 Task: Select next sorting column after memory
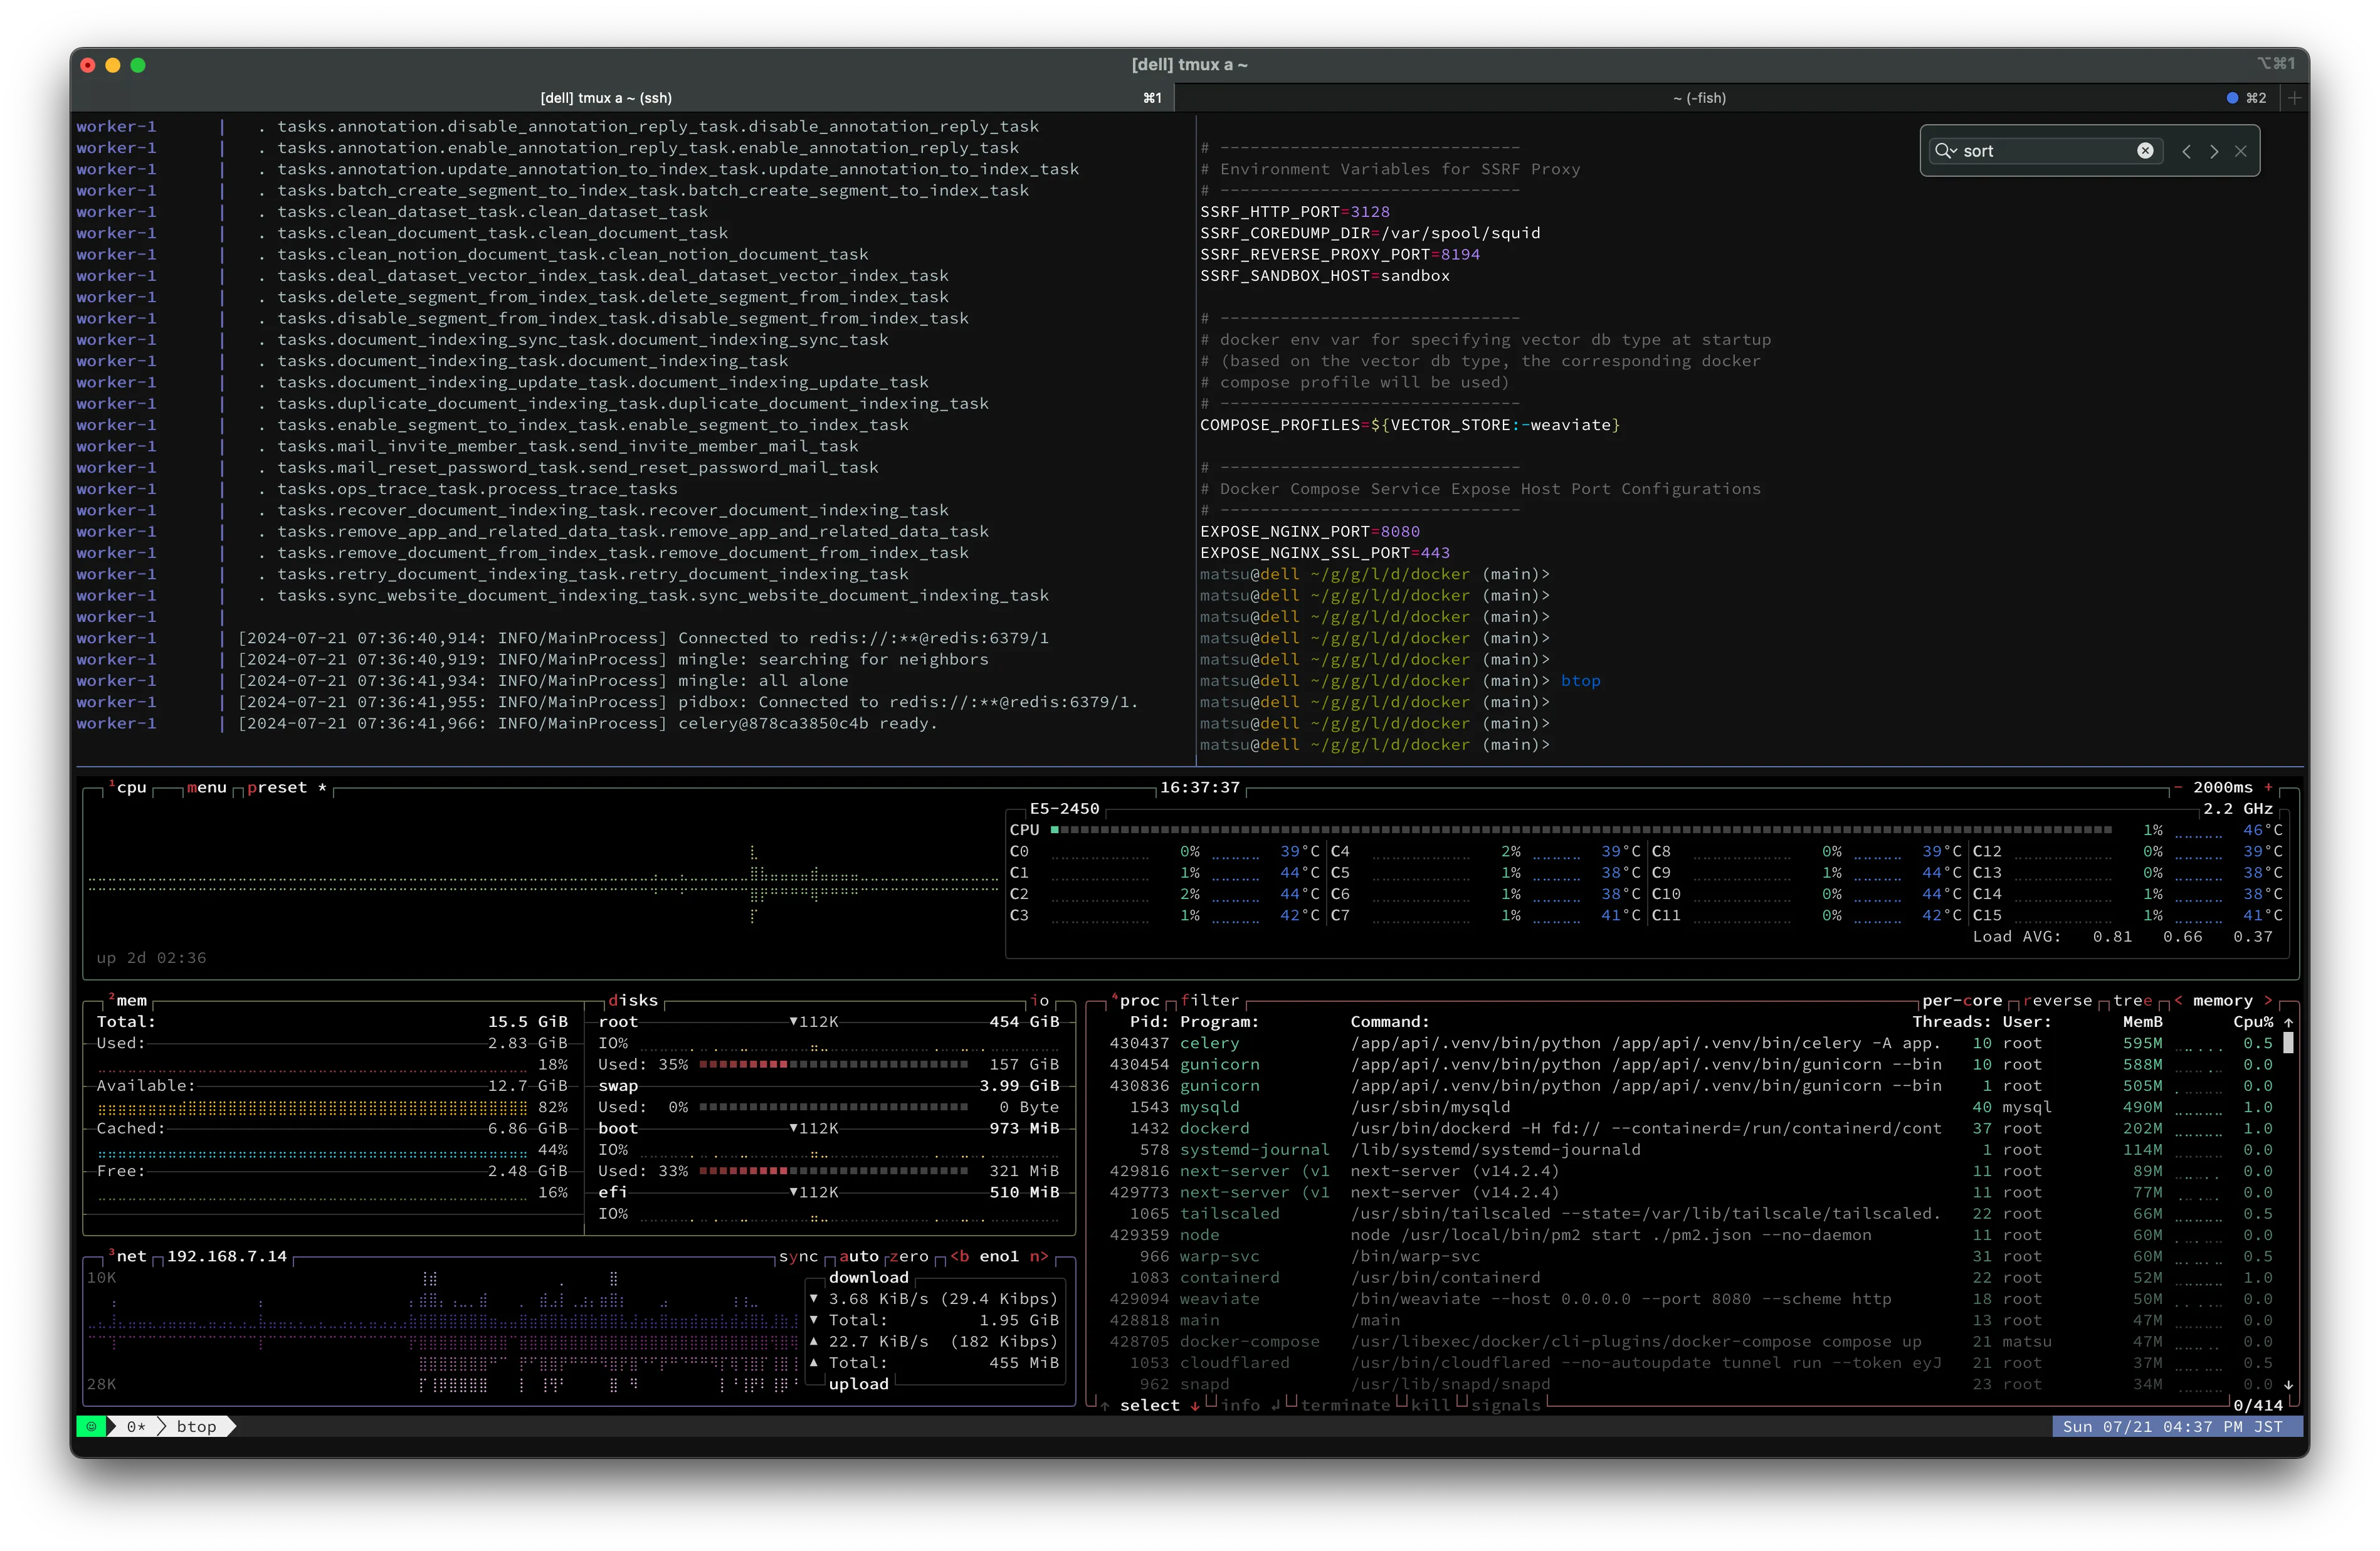pyautogui.click(x=2268, y=1001)
